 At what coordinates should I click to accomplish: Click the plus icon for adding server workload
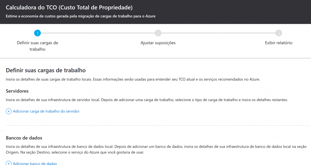point(9,111)
